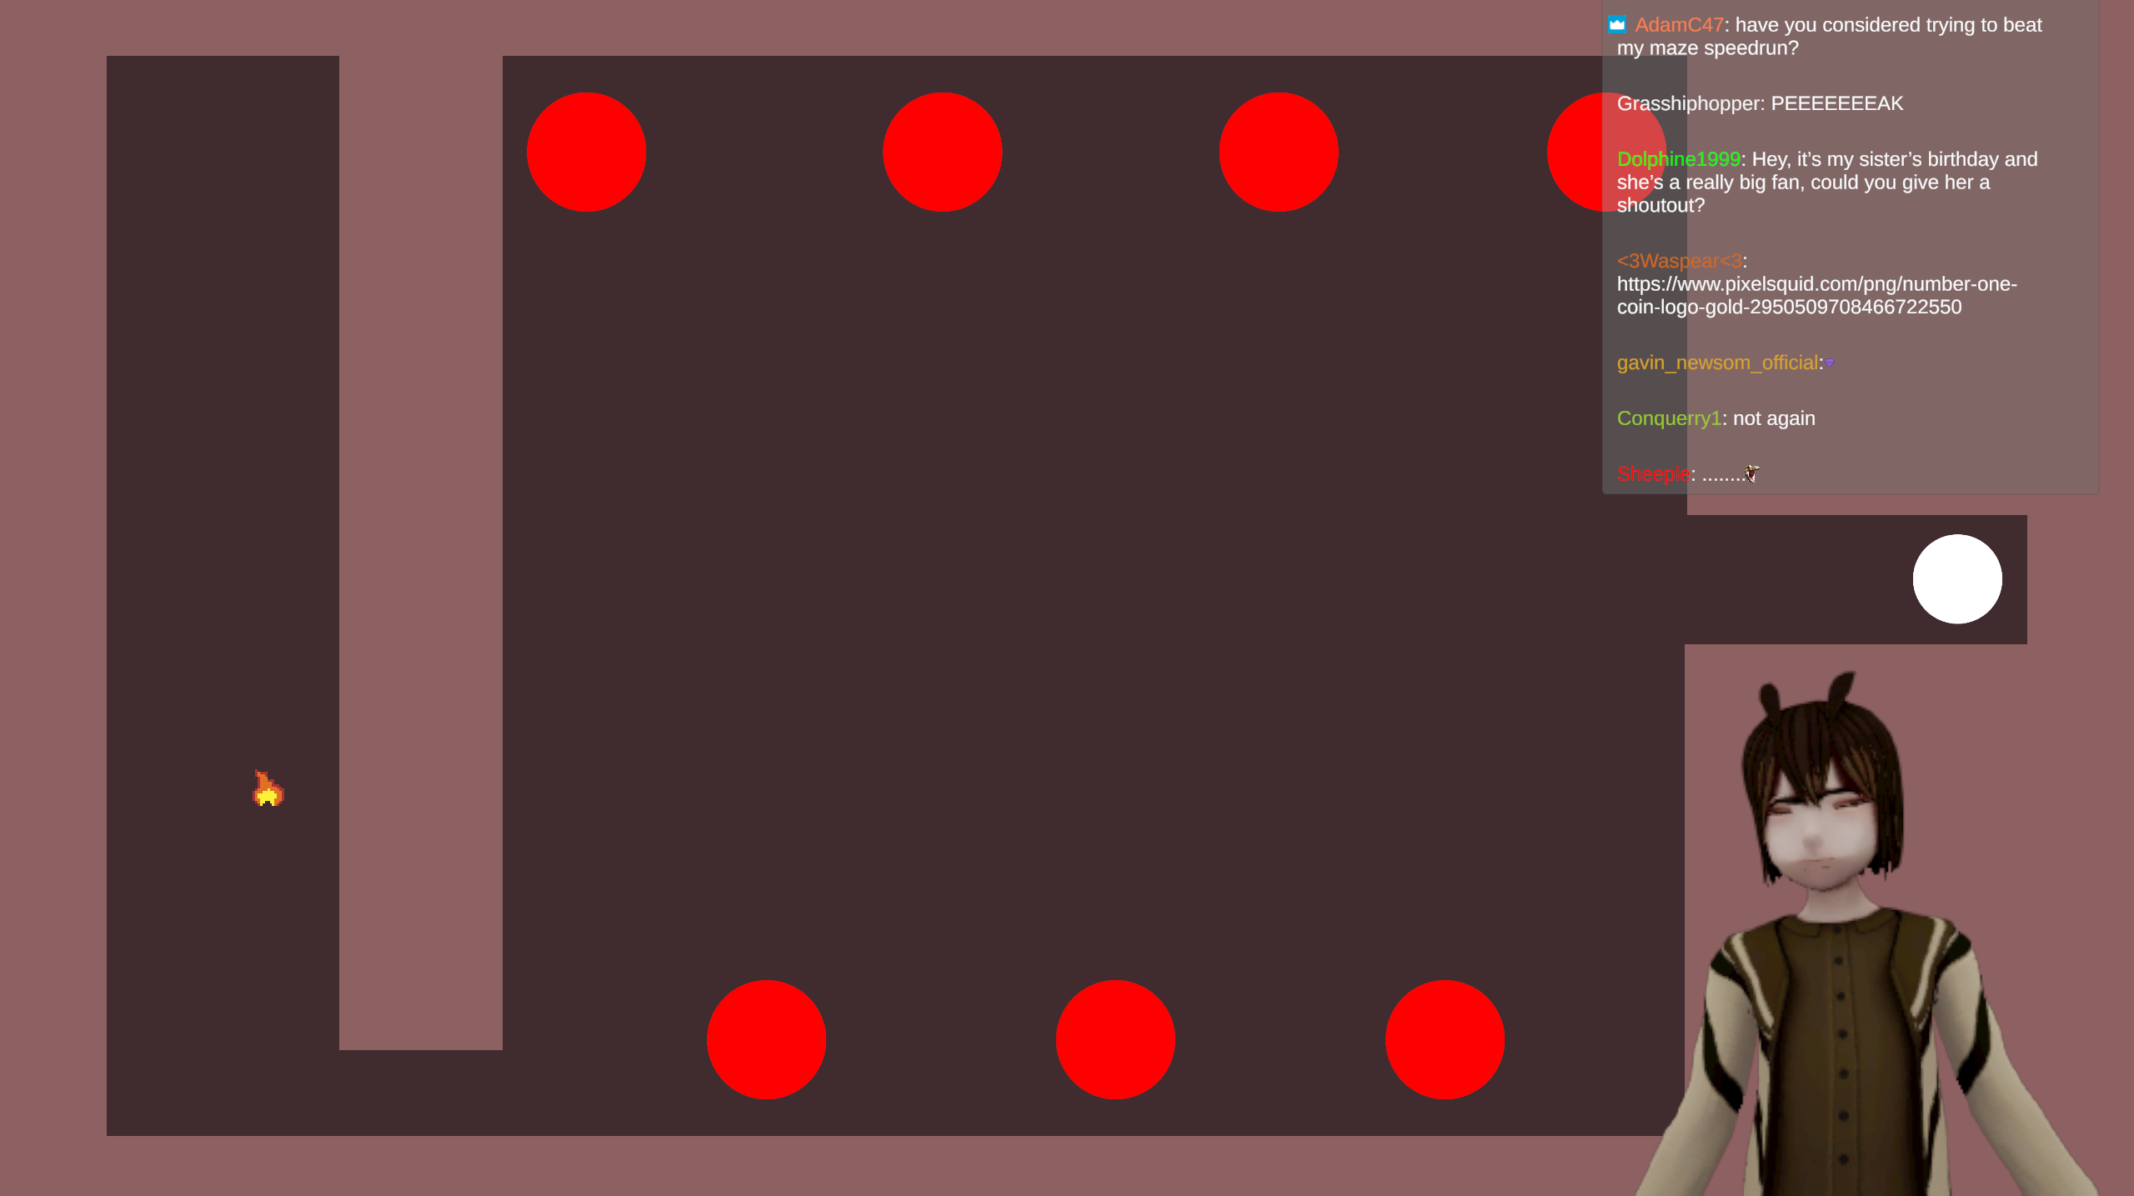Click the white goal circle

[x=1956, y=578]
